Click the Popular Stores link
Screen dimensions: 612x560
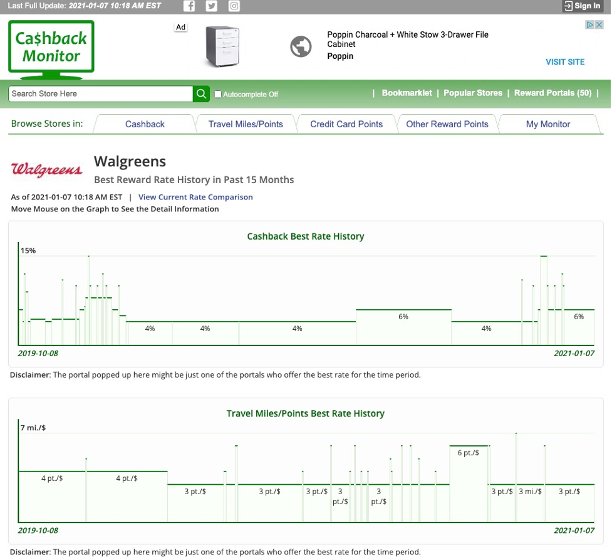[x=473, y=93]
